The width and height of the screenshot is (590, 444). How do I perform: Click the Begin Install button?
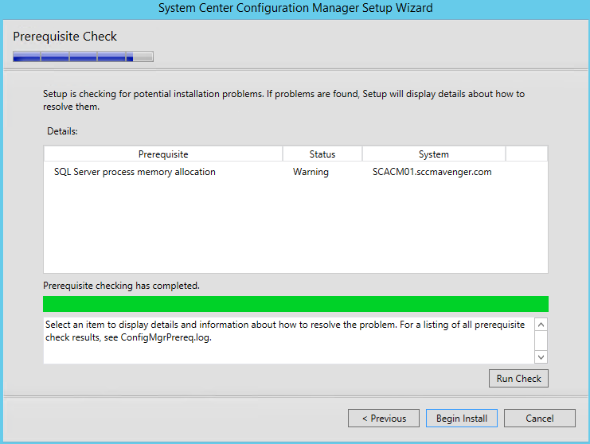point(461,418)
